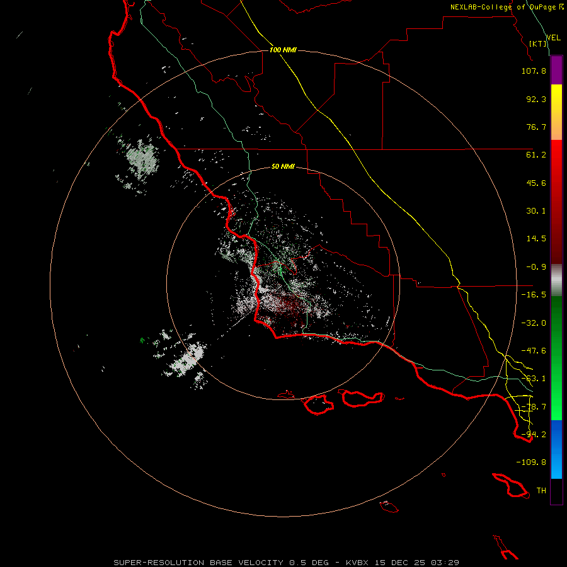Click the -109.8 velocity scale value
This screenshot has width=567, height=567.
point(531,462)
